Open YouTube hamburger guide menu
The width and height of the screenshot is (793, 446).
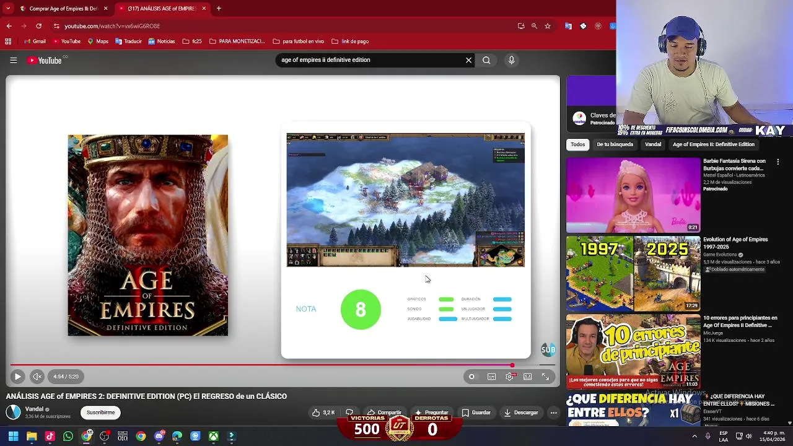pyautogui.click(x=13, y=60)
